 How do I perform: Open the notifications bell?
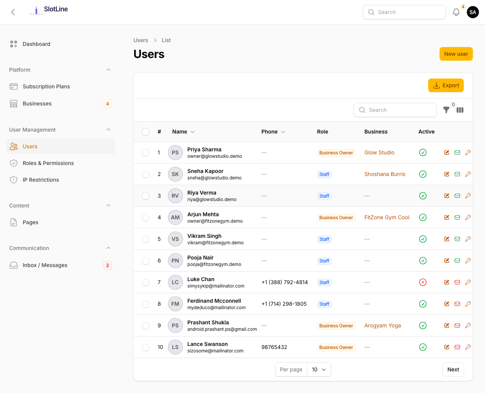pos(456,12)
